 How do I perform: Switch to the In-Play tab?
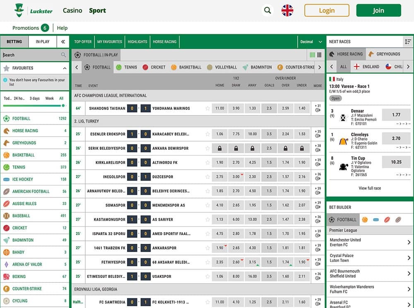coord(43,42)
